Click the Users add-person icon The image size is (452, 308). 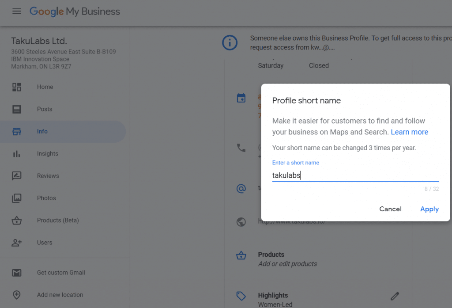16,243
